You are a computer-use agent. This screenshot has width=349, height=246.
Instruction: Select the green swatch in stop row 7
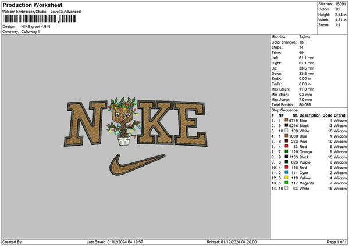click(286, 151)
